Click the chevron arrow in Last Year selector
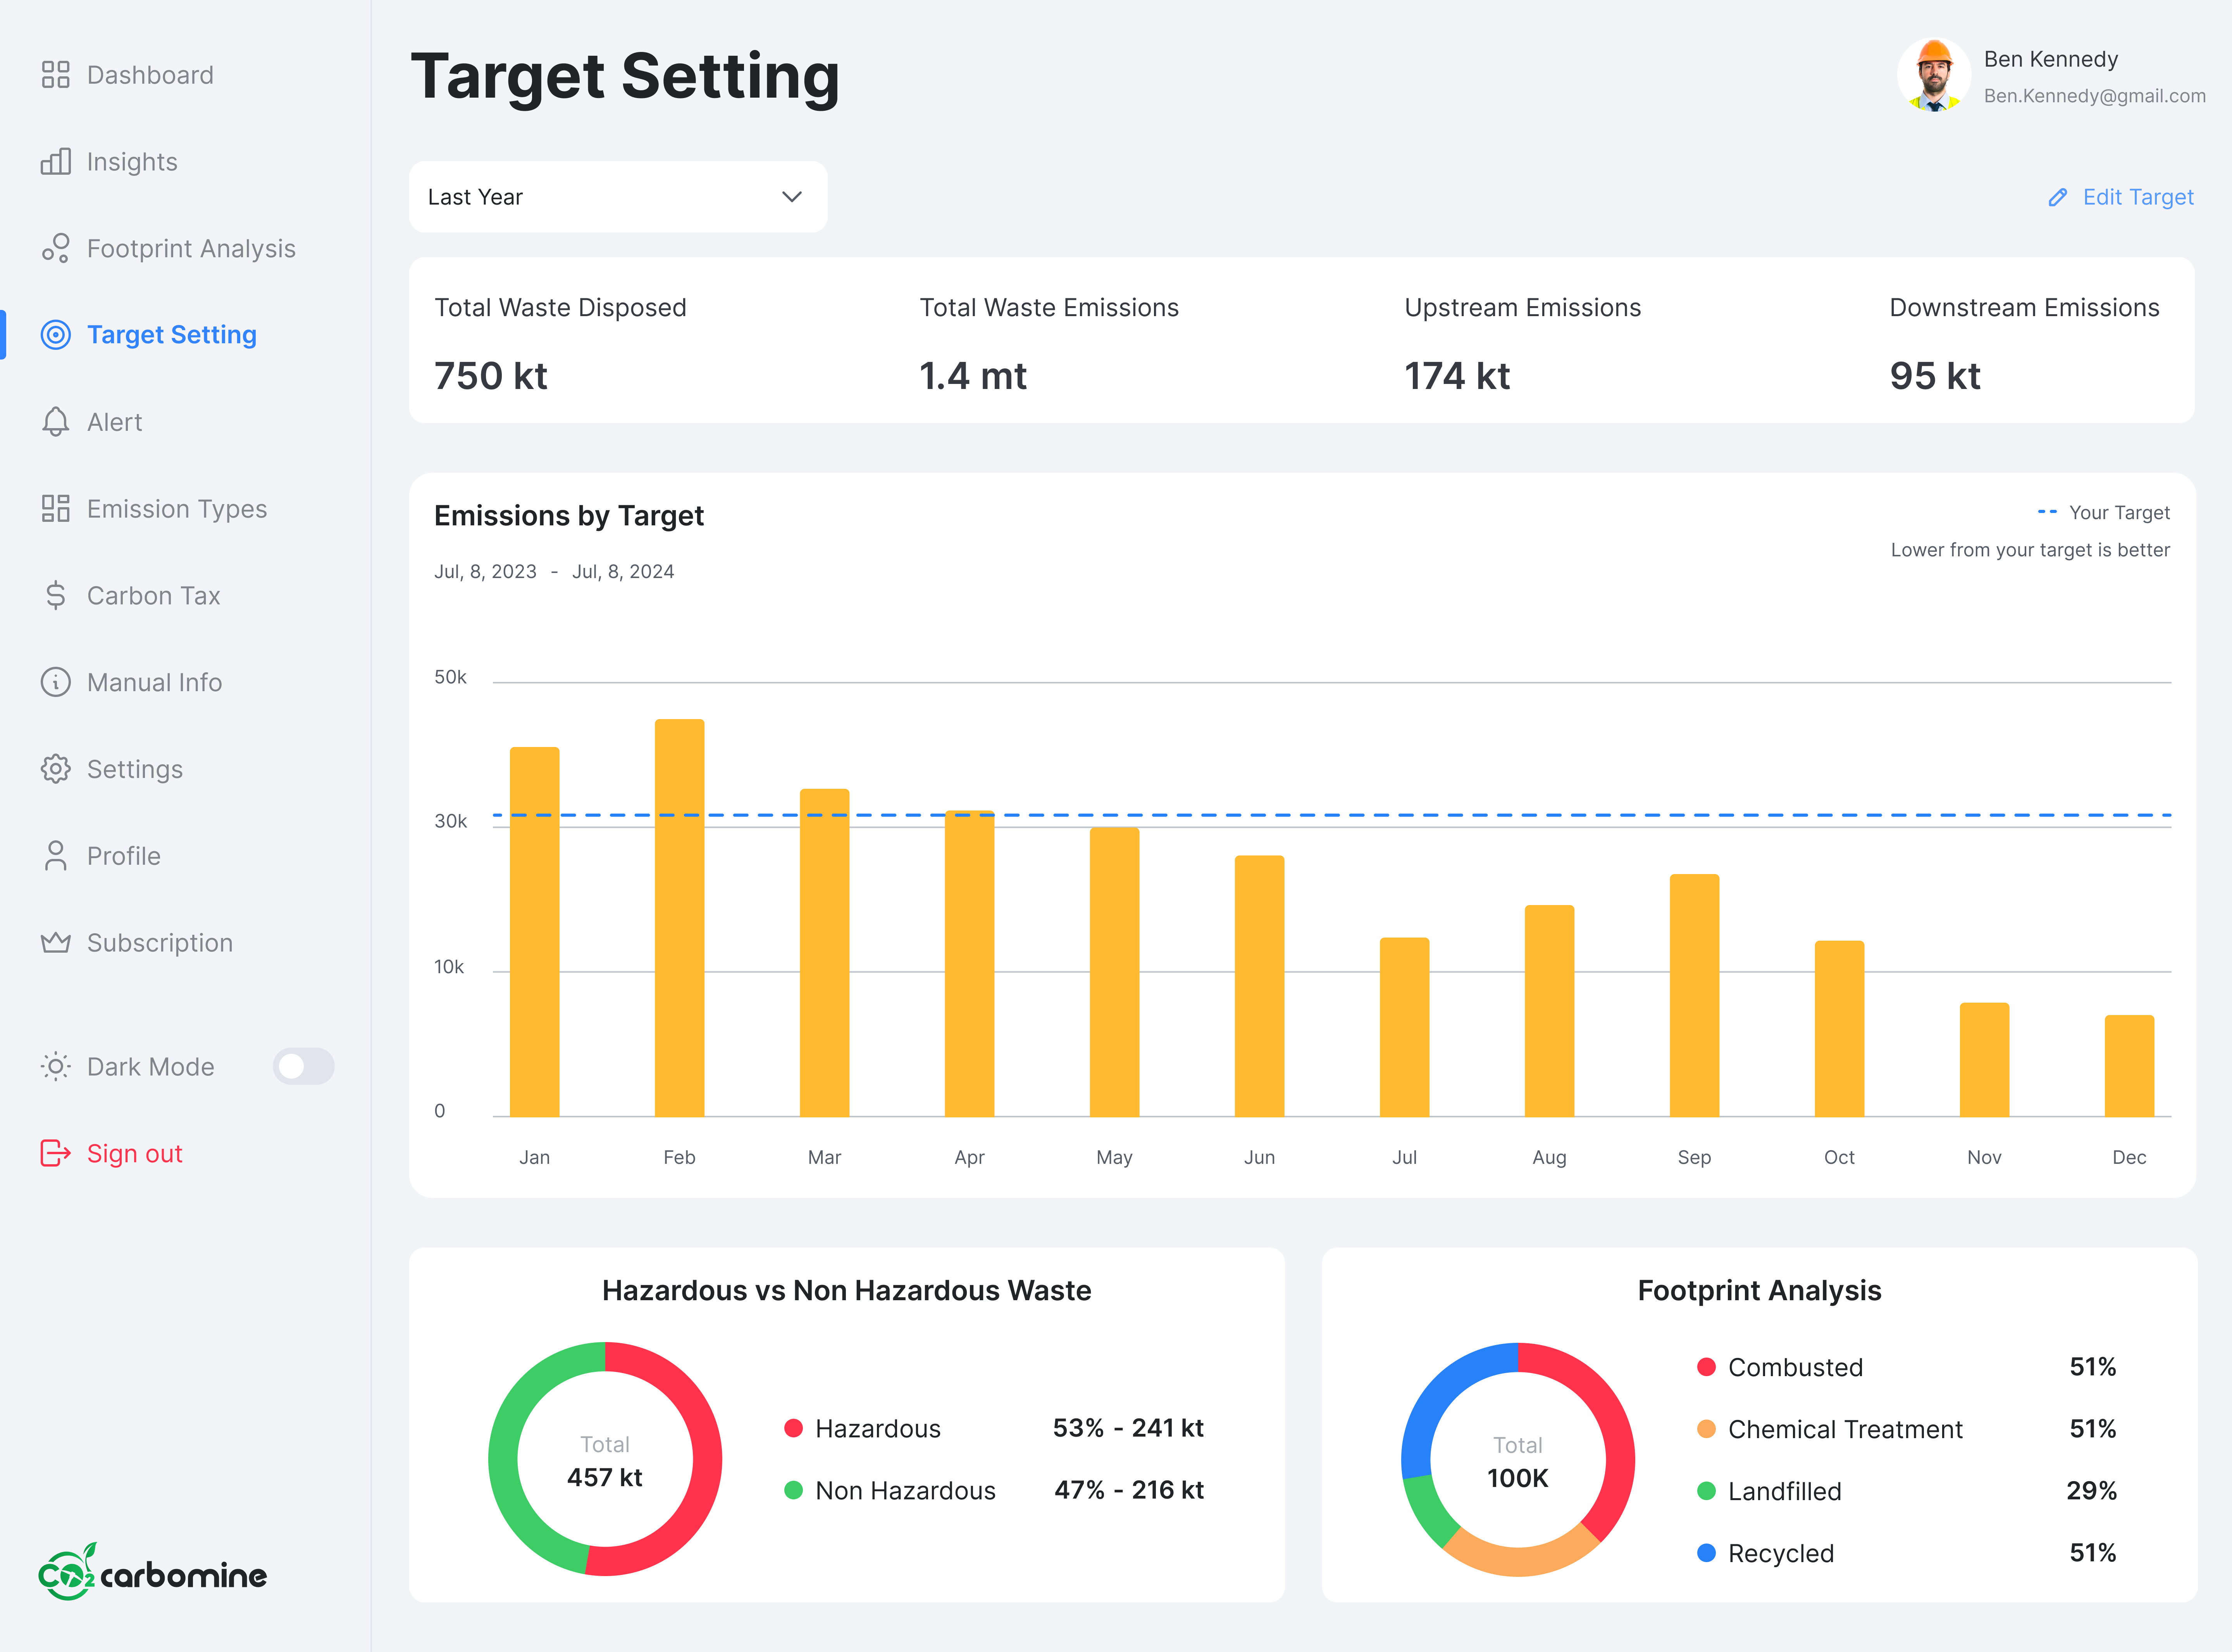The width and height of the screenshot is (2232, 1652). point(791,197)
